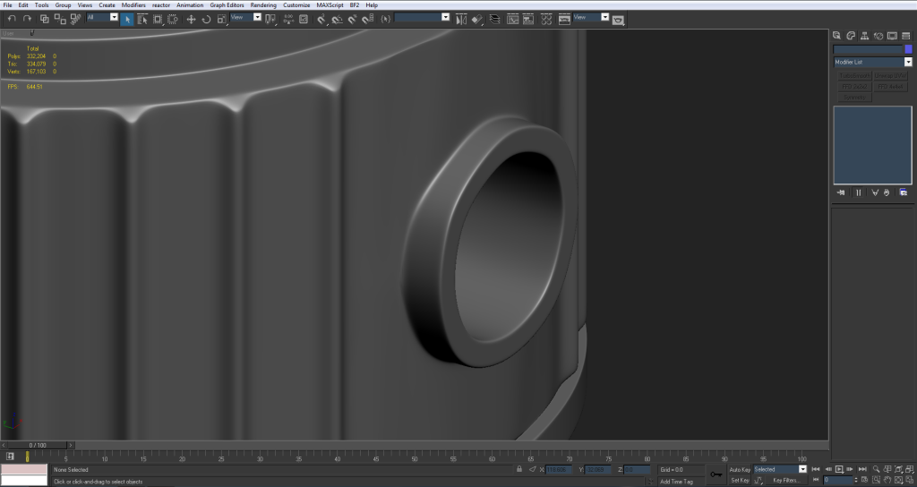Click the Undo arrow in the toolbar
Viewport: 917px width, 487px height.
(x=13, y=19)
